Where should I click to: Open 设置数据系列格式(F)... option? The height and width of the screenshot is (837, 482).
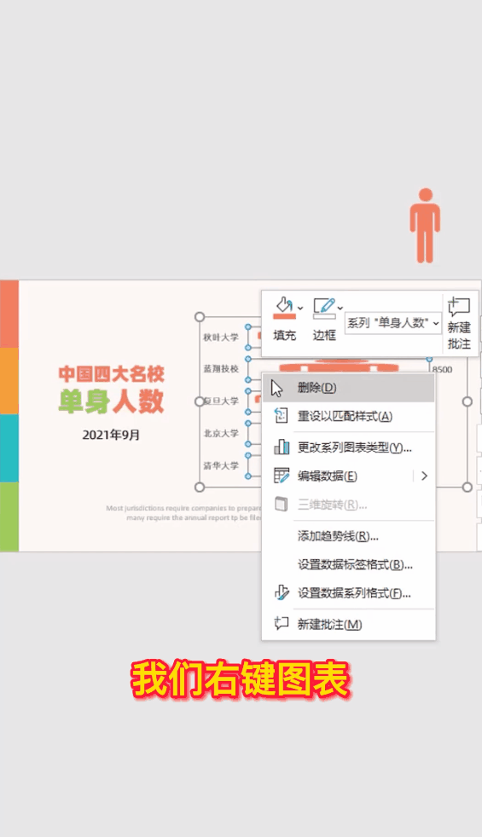tap(349, 593)
